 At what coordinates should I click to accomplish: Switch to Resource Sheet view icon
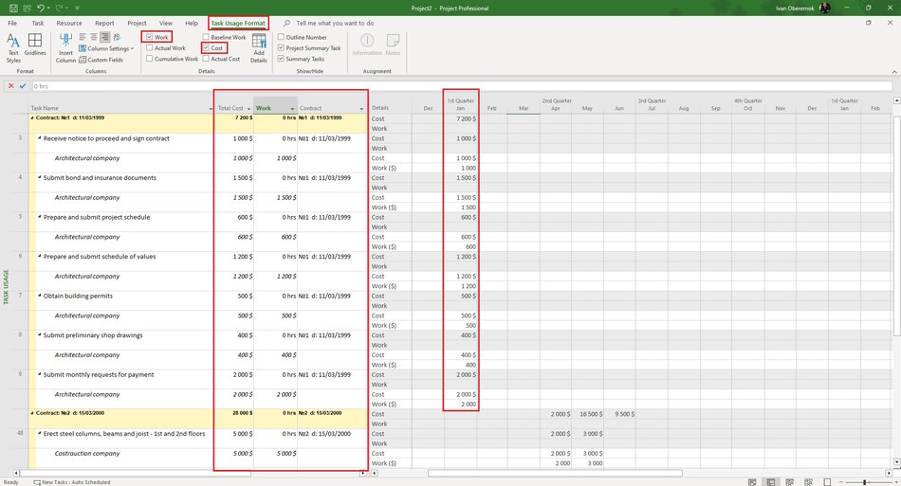pos(808,482)
